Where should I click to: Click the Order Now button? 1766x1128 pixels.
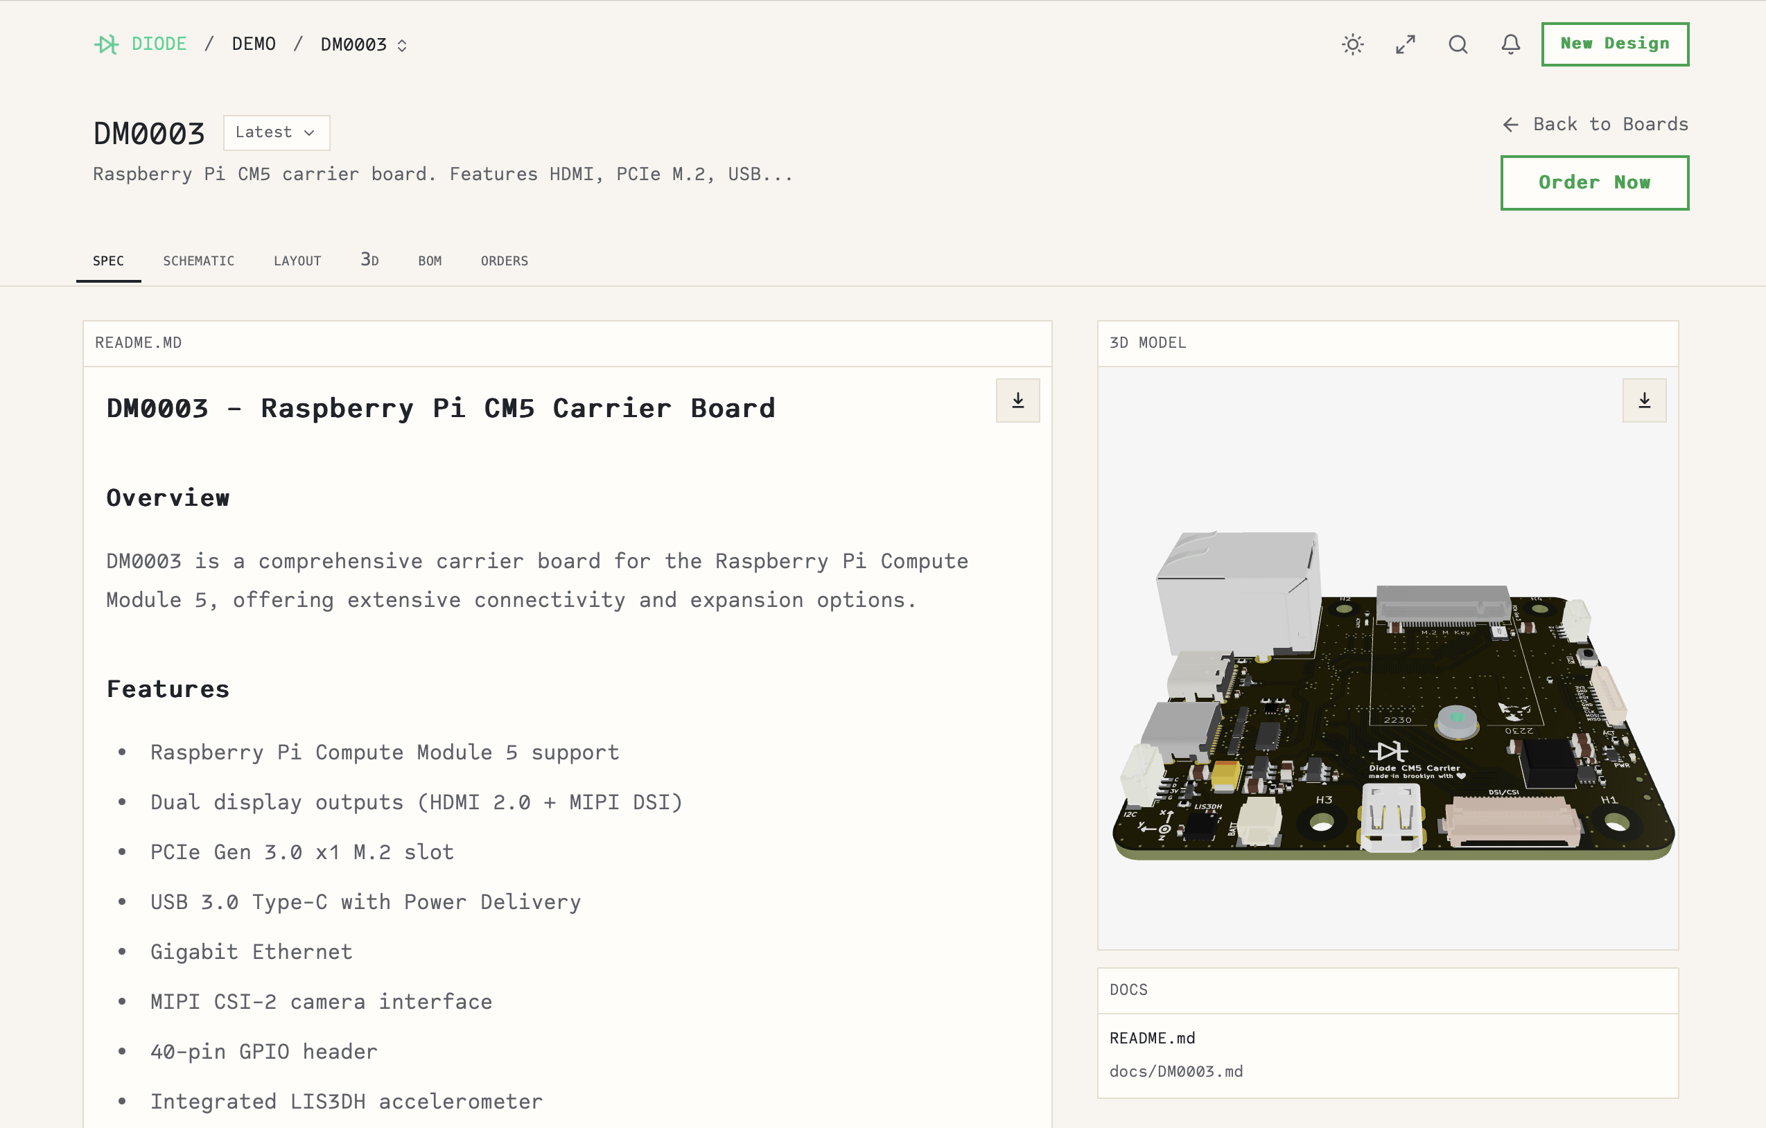coord(1594,182)
